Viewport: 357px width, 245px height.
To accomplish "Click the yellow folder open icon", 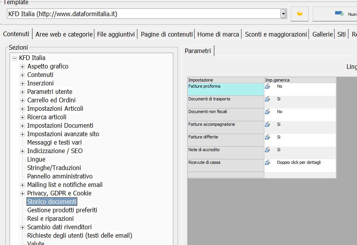I will [x=299, y=14].
